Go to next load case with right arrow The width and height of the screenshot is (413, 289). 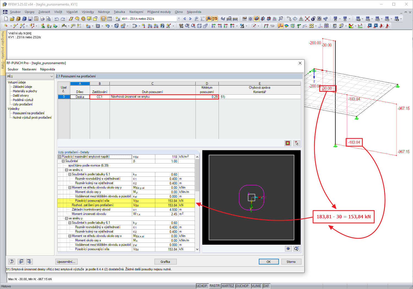tap(190, 19)
